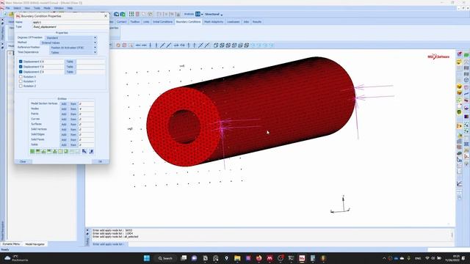Click Rem in the Nodes row
This screenshot has height=264, width=470.
pyautogui.click(x=73, y=109)
